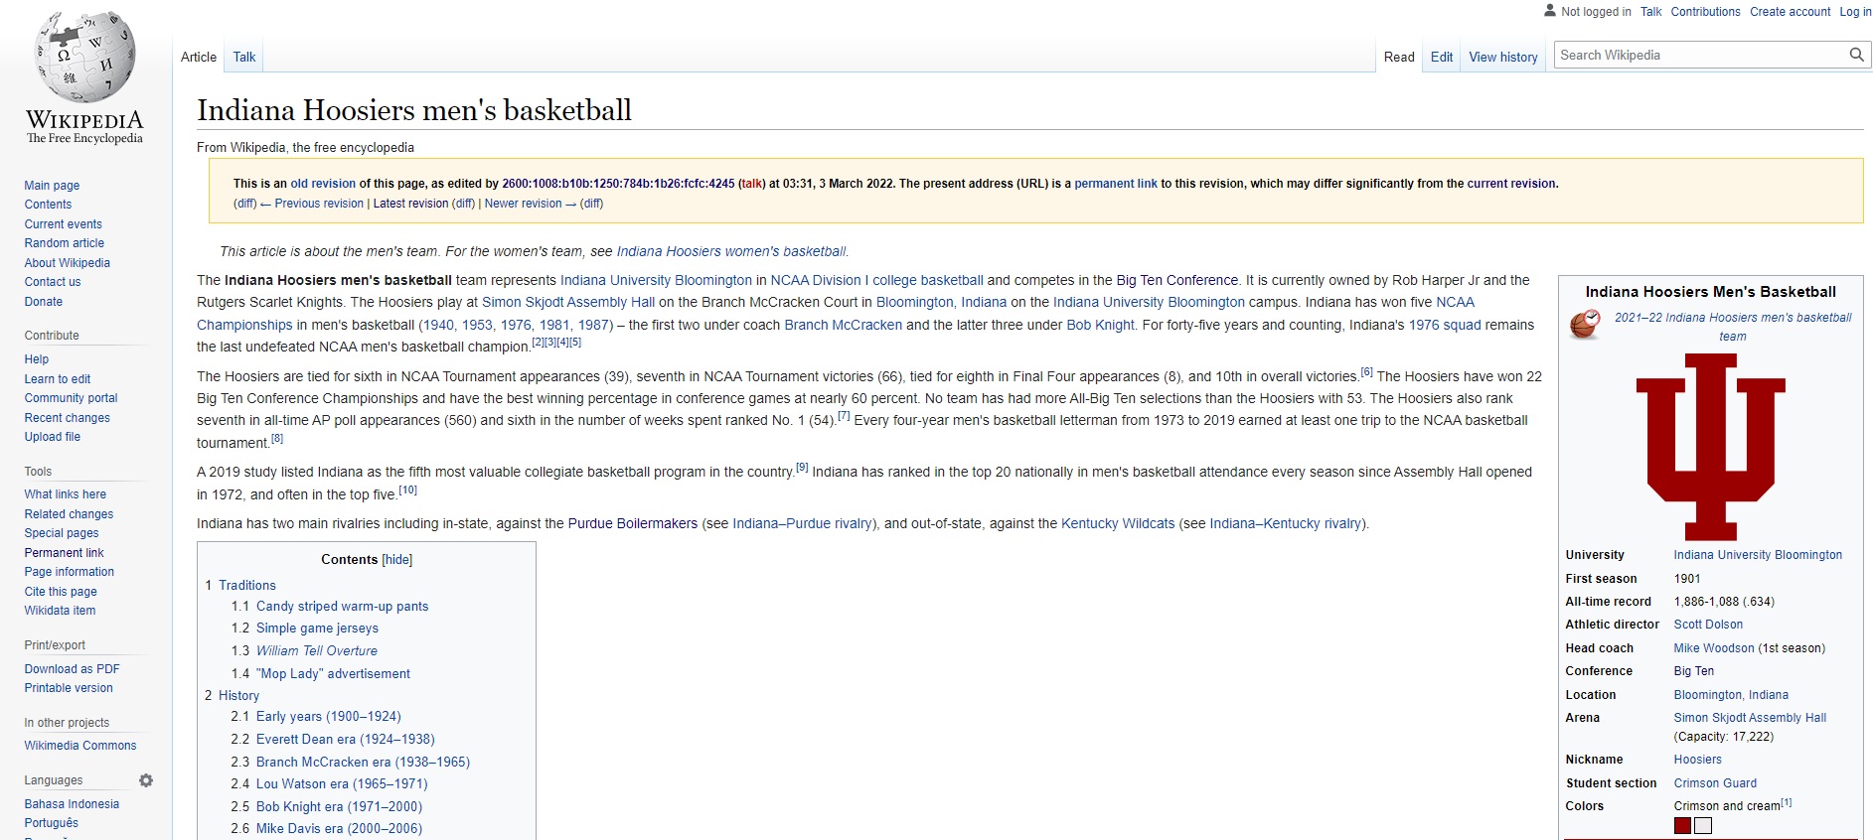This screenshot has width=1873, height=840.
Task: Open Printable version
Action: [69, 688]
